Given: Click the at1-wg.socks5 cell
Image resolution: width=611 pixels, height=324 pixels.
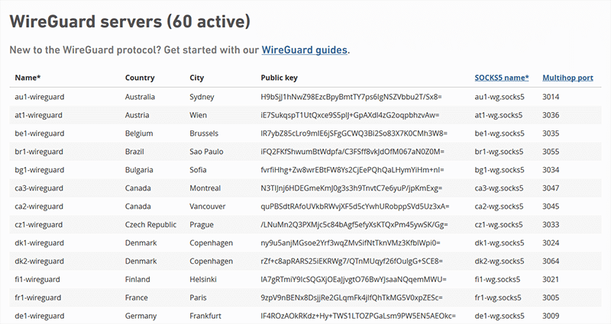Looking at the screenshot, I should click(x=499, y=116).
